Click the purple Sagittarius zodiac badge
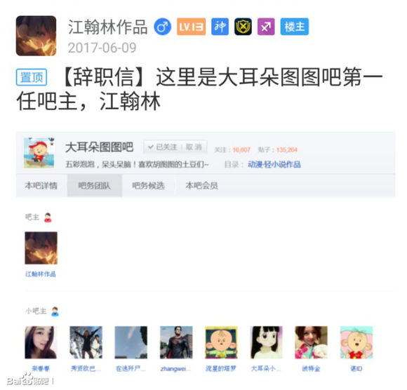 click(266, 27)
